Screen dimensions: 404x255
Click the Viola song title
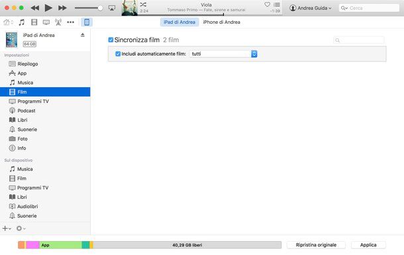pos(206,5)
